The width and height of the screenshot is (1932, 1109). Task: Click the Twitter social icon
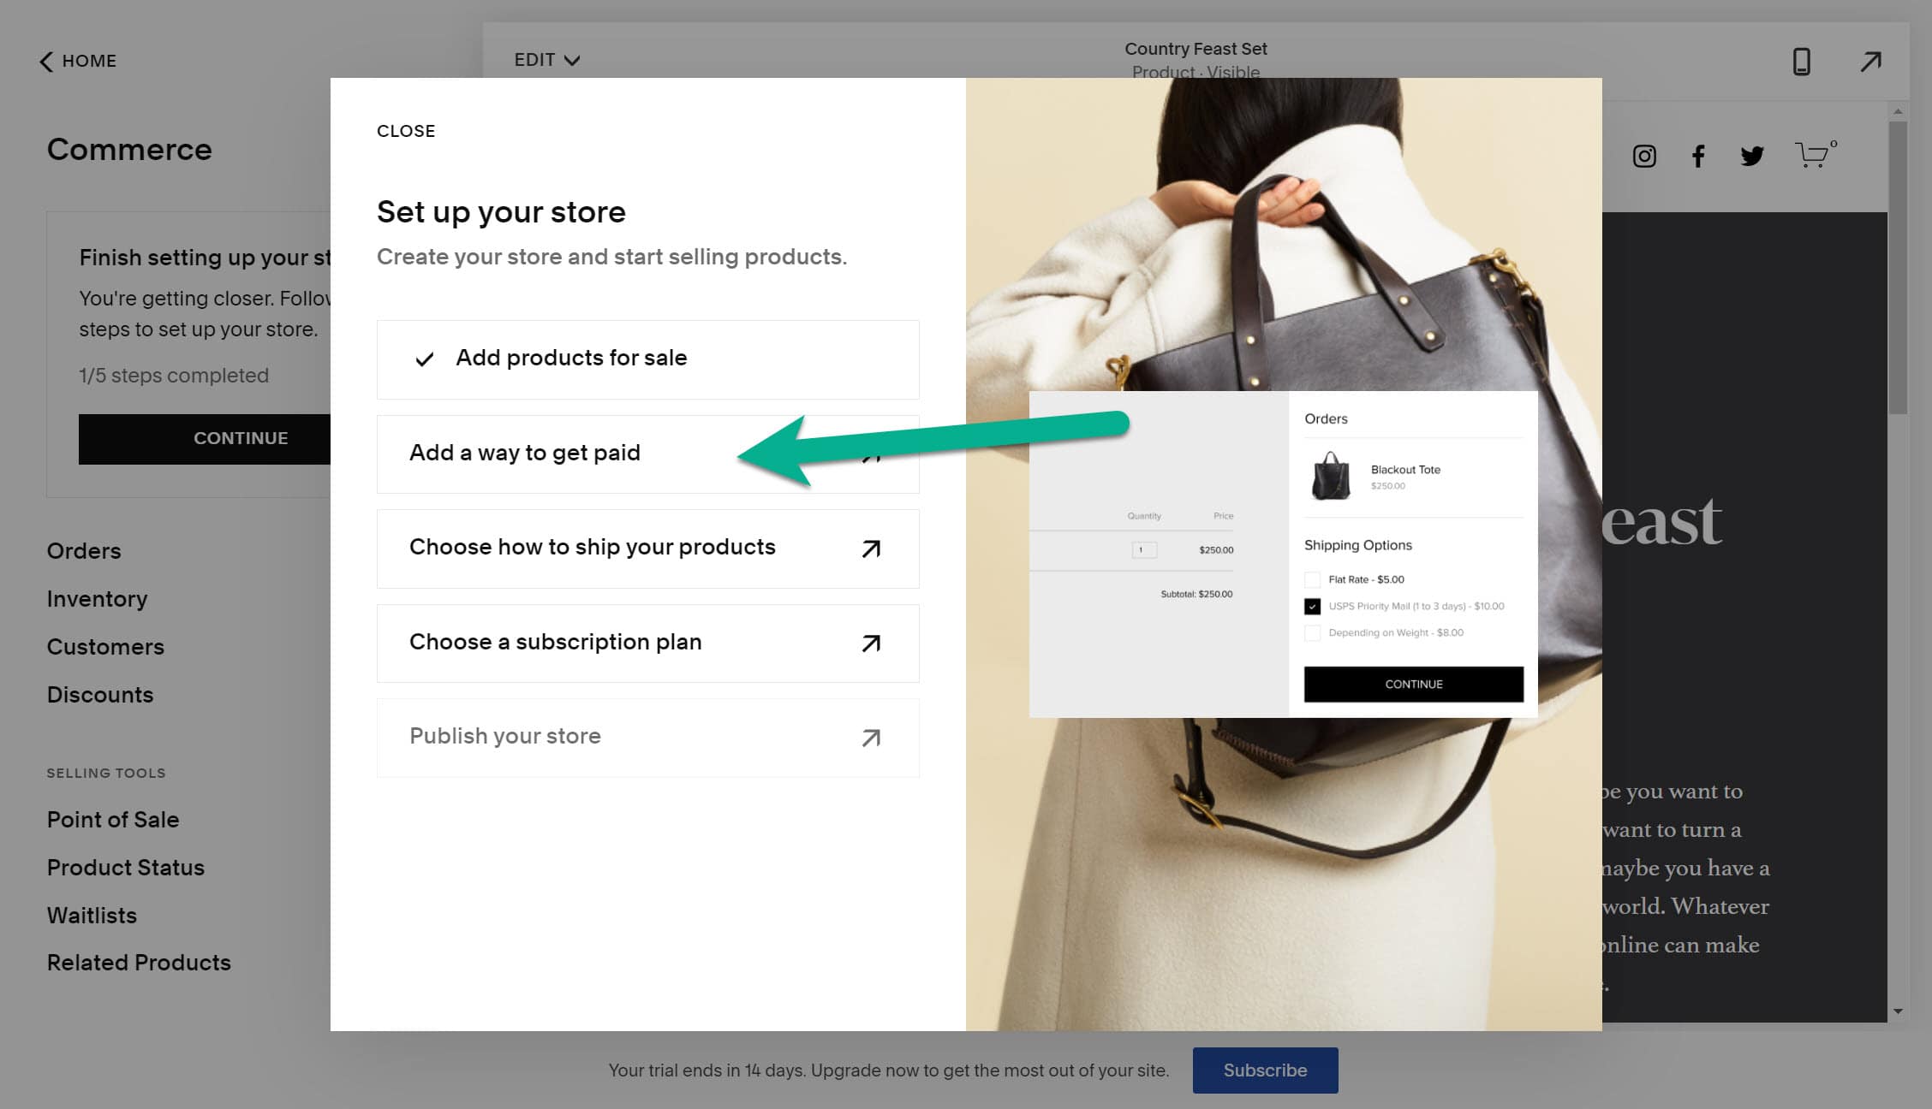pyautogui.click(x=1752, y=156)
